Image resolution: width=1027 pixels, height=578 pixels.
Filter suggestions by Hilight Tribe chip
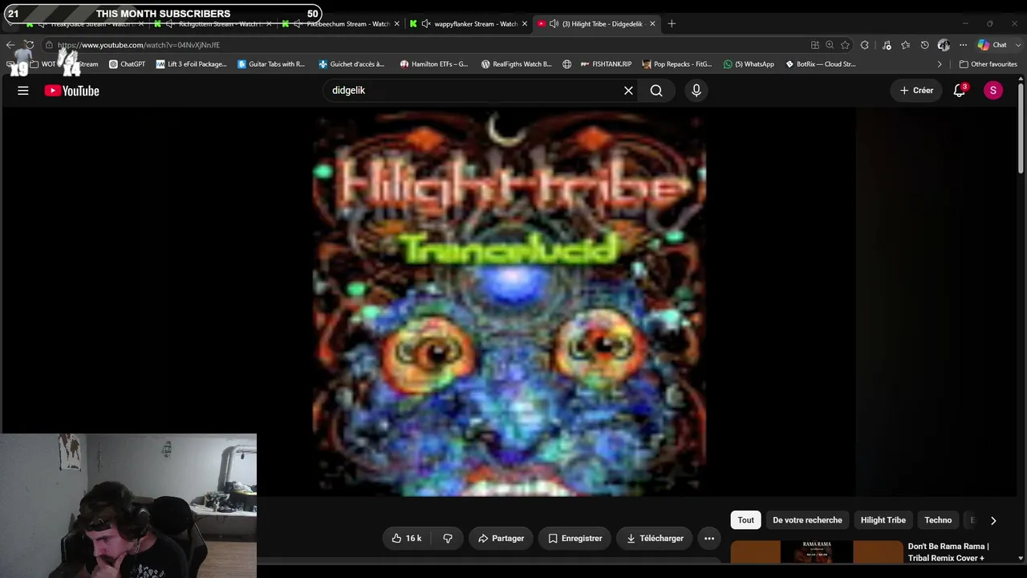883,520
